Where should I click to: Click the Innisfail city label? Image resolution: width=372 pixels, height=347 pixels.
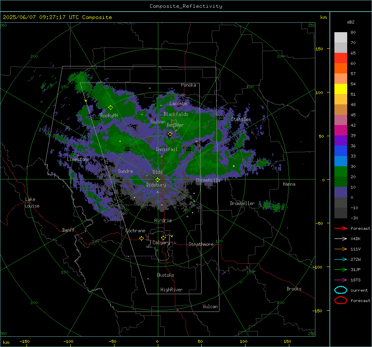click(x=167, y=149)
